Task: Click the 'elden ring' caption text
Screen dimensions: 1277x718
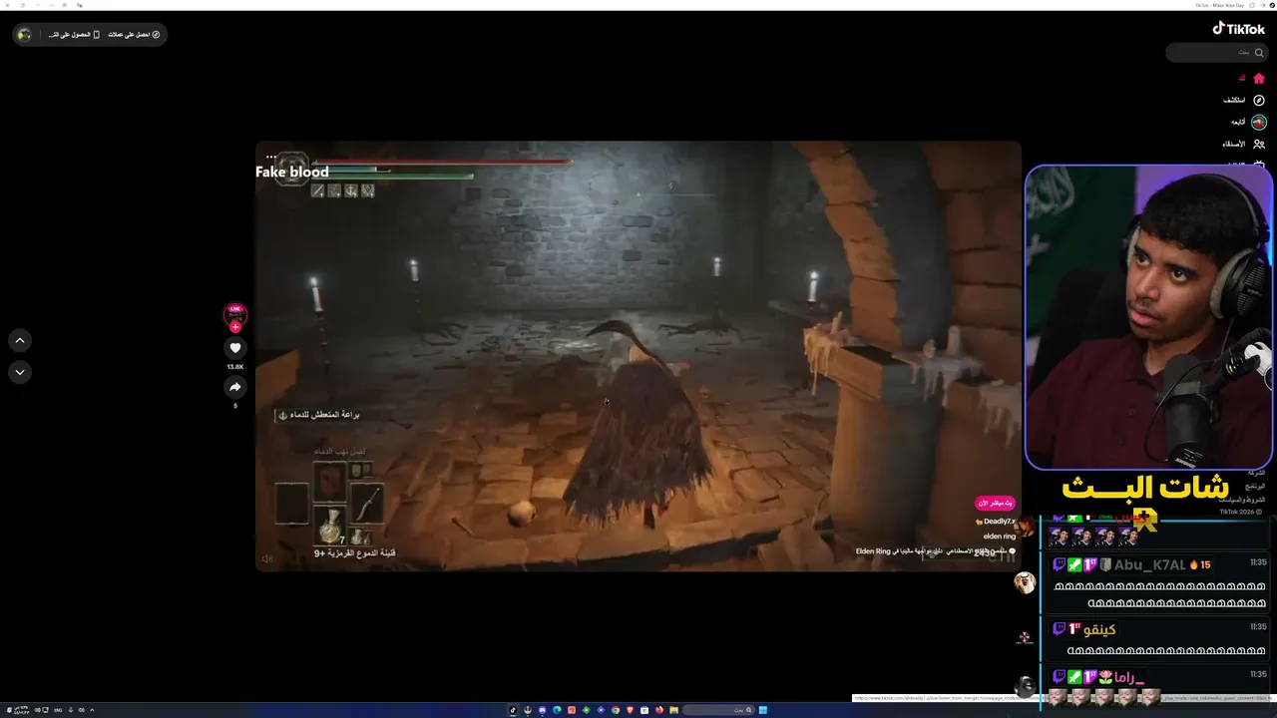Action: 999,537
